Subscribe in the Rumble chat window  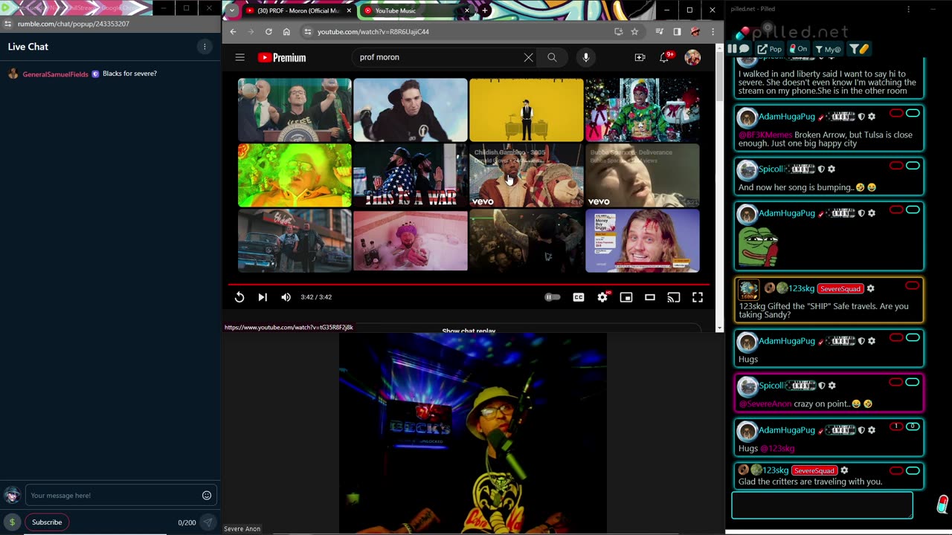[x=47, y=522]
